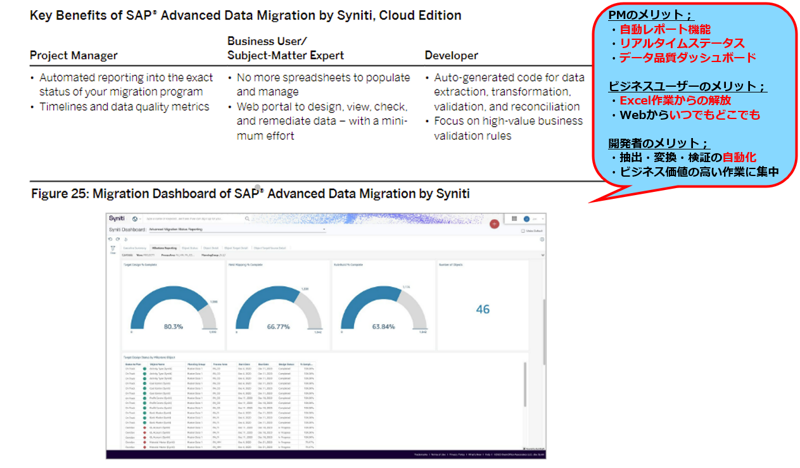Open the Trademarks footer link
The height and width of the screenshot is (468, 800).
[421, 455]
